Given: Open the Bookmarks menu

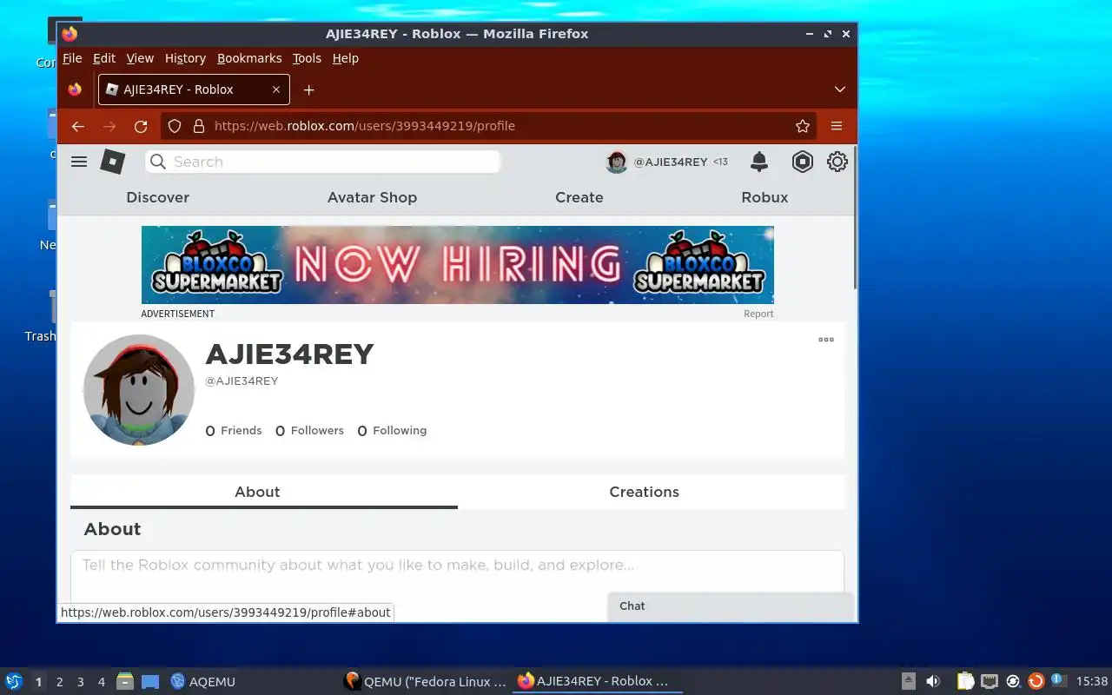Looking at the screenshot, I should 249,58.
